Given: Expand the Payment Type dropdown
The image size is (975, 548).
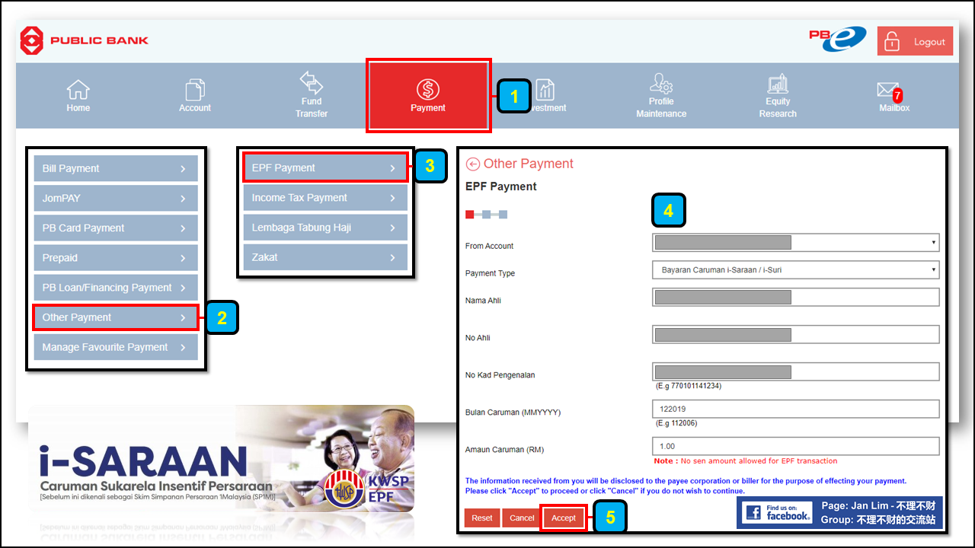Looking at the screenshot, I should tap(796, 270).
